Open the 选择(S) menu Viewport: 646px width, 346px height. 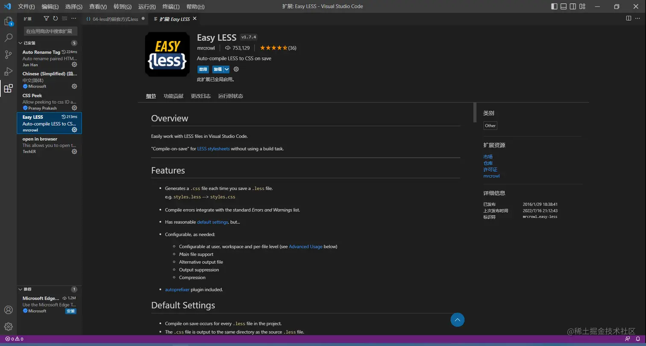click(74, 6)
